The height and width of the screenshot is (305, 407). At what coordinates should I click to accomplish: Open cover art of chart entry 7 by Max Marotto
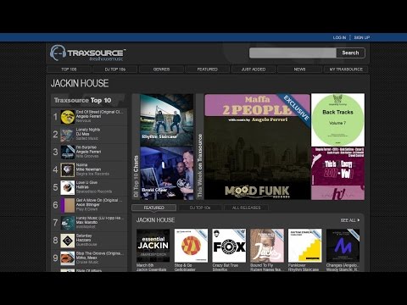click(68, 223)
